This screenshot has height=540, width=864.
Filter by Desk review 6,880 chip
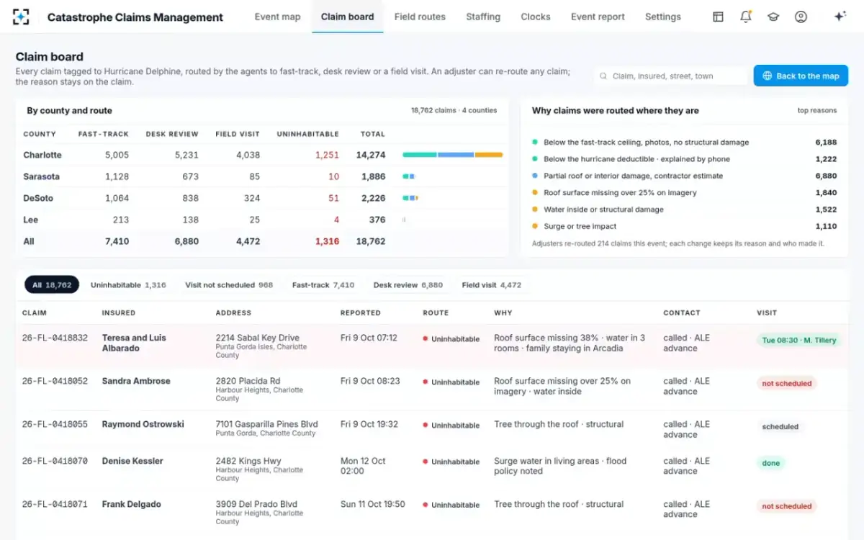[x=408, y=285]
